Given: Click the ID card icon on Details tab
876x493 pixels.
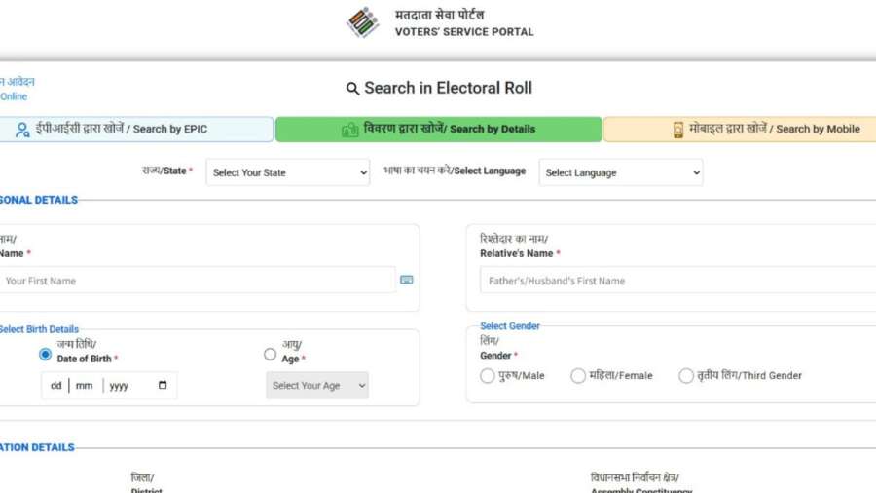Looking at the screenshot, I should [350, 130].
